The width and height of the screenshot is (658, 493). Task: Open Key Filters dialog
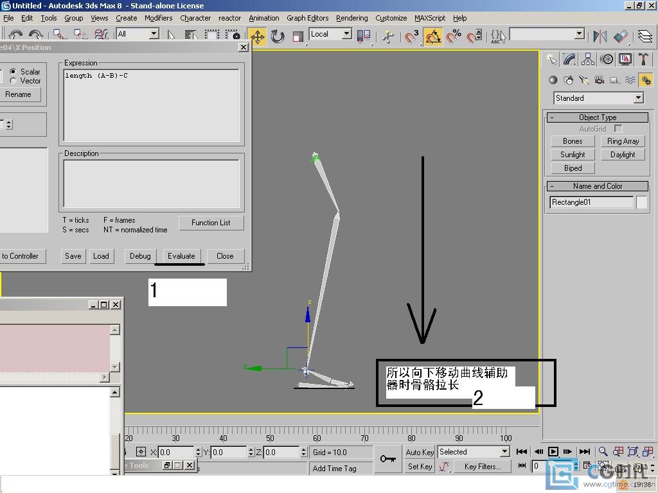point(483,466)
